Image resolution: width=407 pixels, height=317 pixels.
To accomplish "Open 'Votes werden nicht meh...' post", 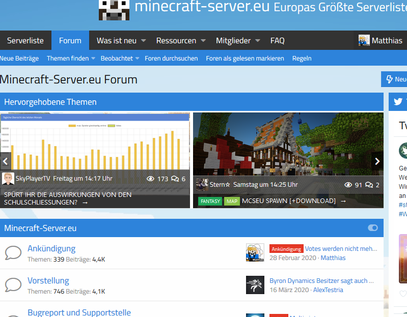I will [x=341, y=249].
